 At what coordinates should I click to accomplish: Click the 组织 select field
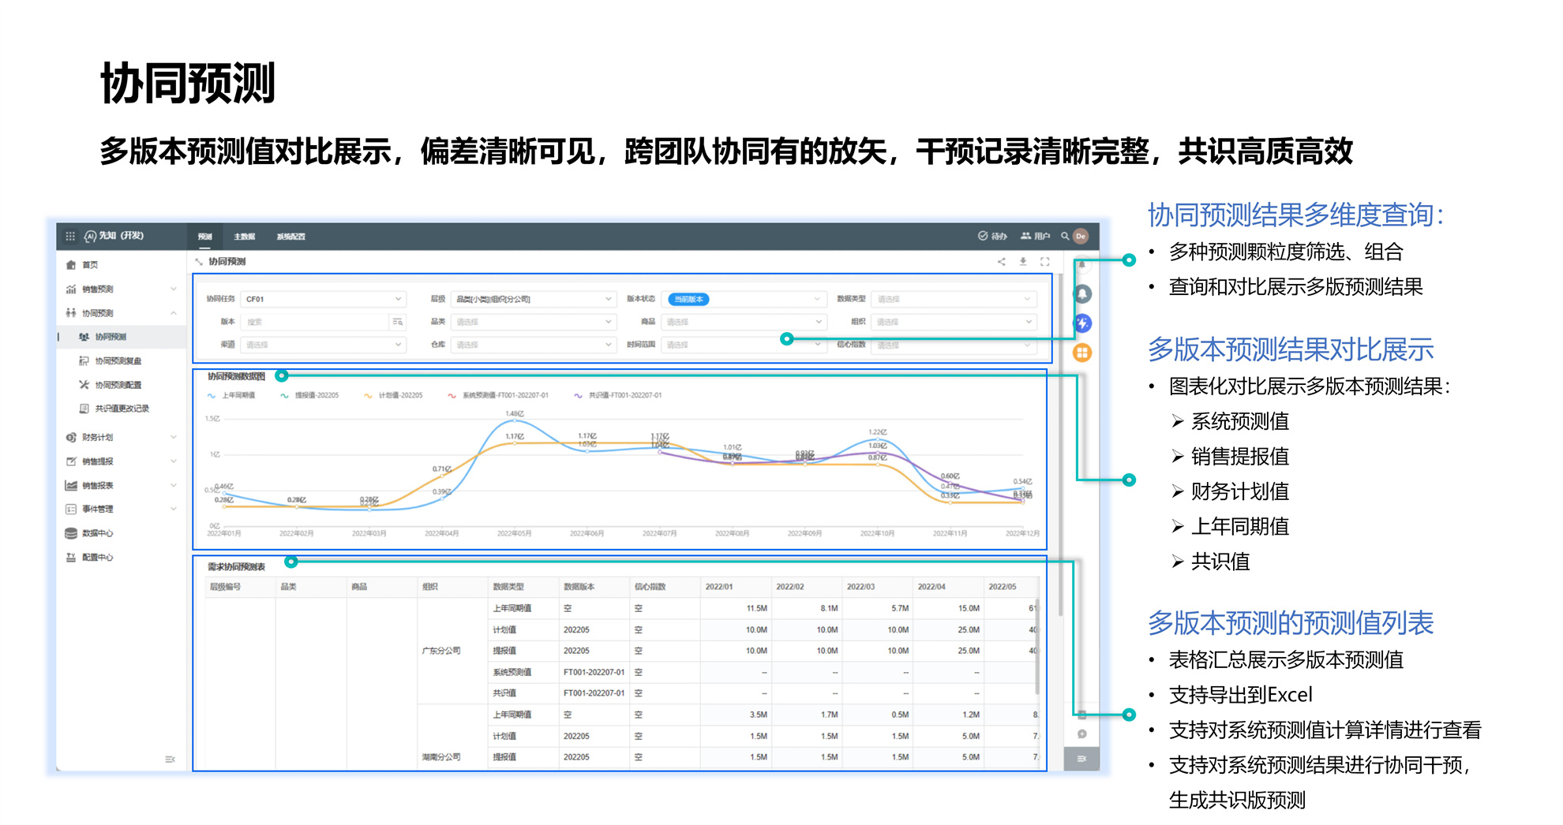tap(954, 322)
